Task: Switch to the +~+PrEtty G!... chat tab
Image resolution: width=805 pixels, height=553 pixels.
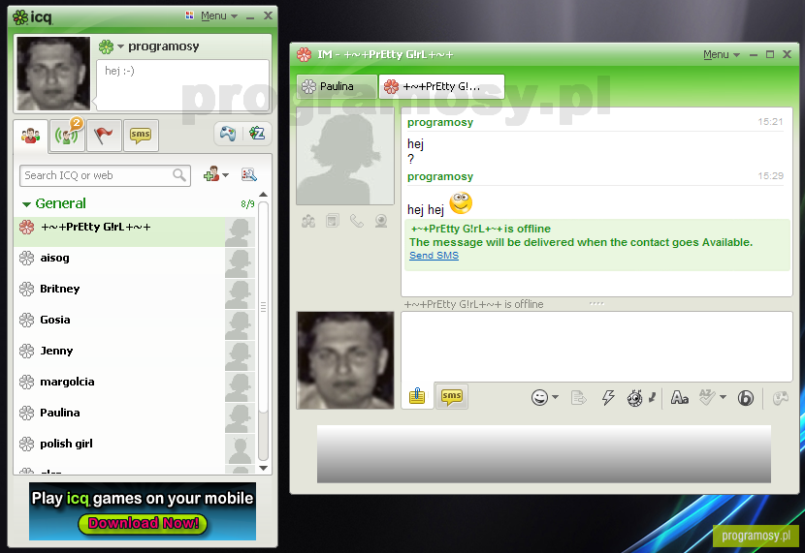Action: [x=441, y=86]
